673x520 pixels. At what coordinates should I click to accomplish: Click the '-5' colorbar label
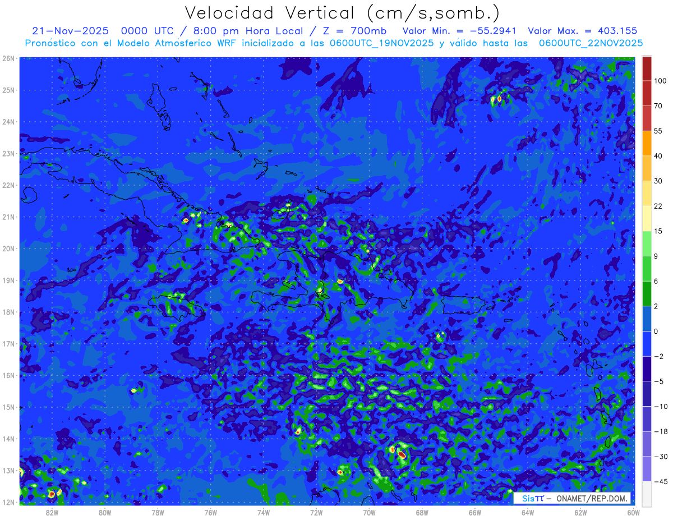click(658, 381)
